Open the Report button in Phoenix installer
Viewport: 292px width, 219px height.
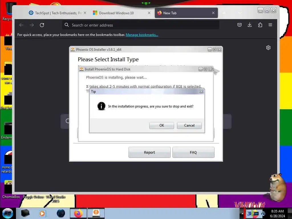pyautogui.click(x=149, y=152)
